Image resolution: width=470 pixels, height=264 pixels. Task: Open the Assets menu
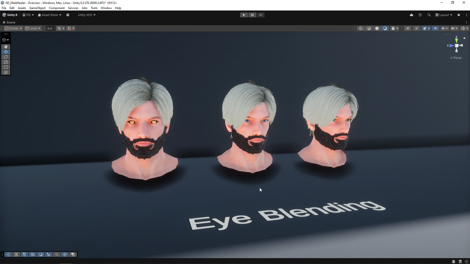click(x=22, y=8)
